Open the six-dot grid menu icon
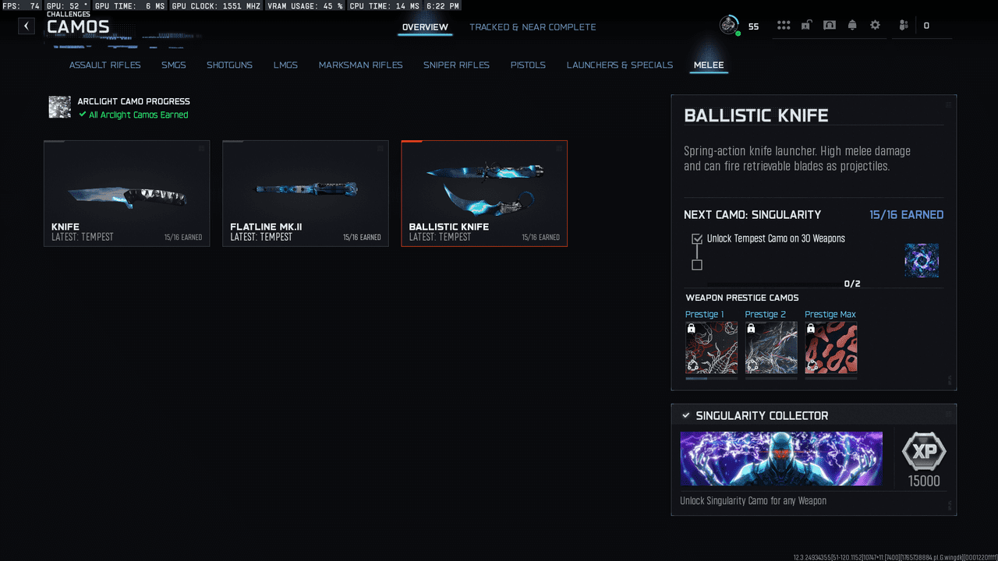This screenshot has width=998, height=561. [x=784, y=26]
